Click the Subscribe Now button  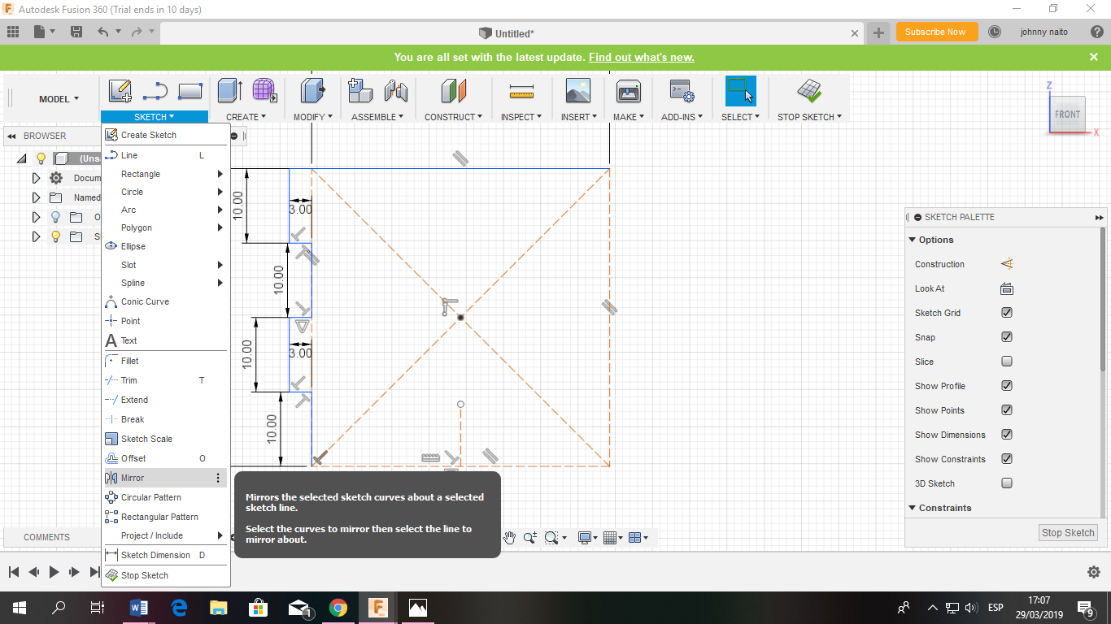(x=935, y=32)
